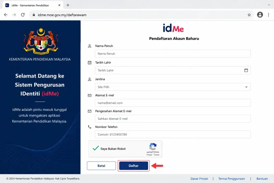The width and height of the screenshot is (274, 183).
Task: Open reCAPTCHA Privasi link
Action: click(149, 155)
